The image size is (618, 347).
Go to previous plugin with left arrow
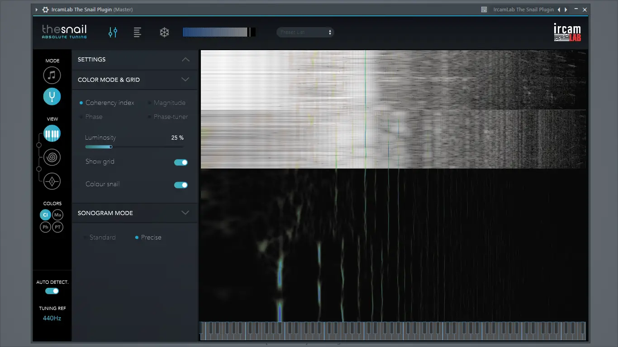(x=559, y=9)
